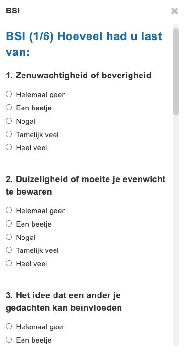Click the question 2 title about evenwicht

coord(86,185)
